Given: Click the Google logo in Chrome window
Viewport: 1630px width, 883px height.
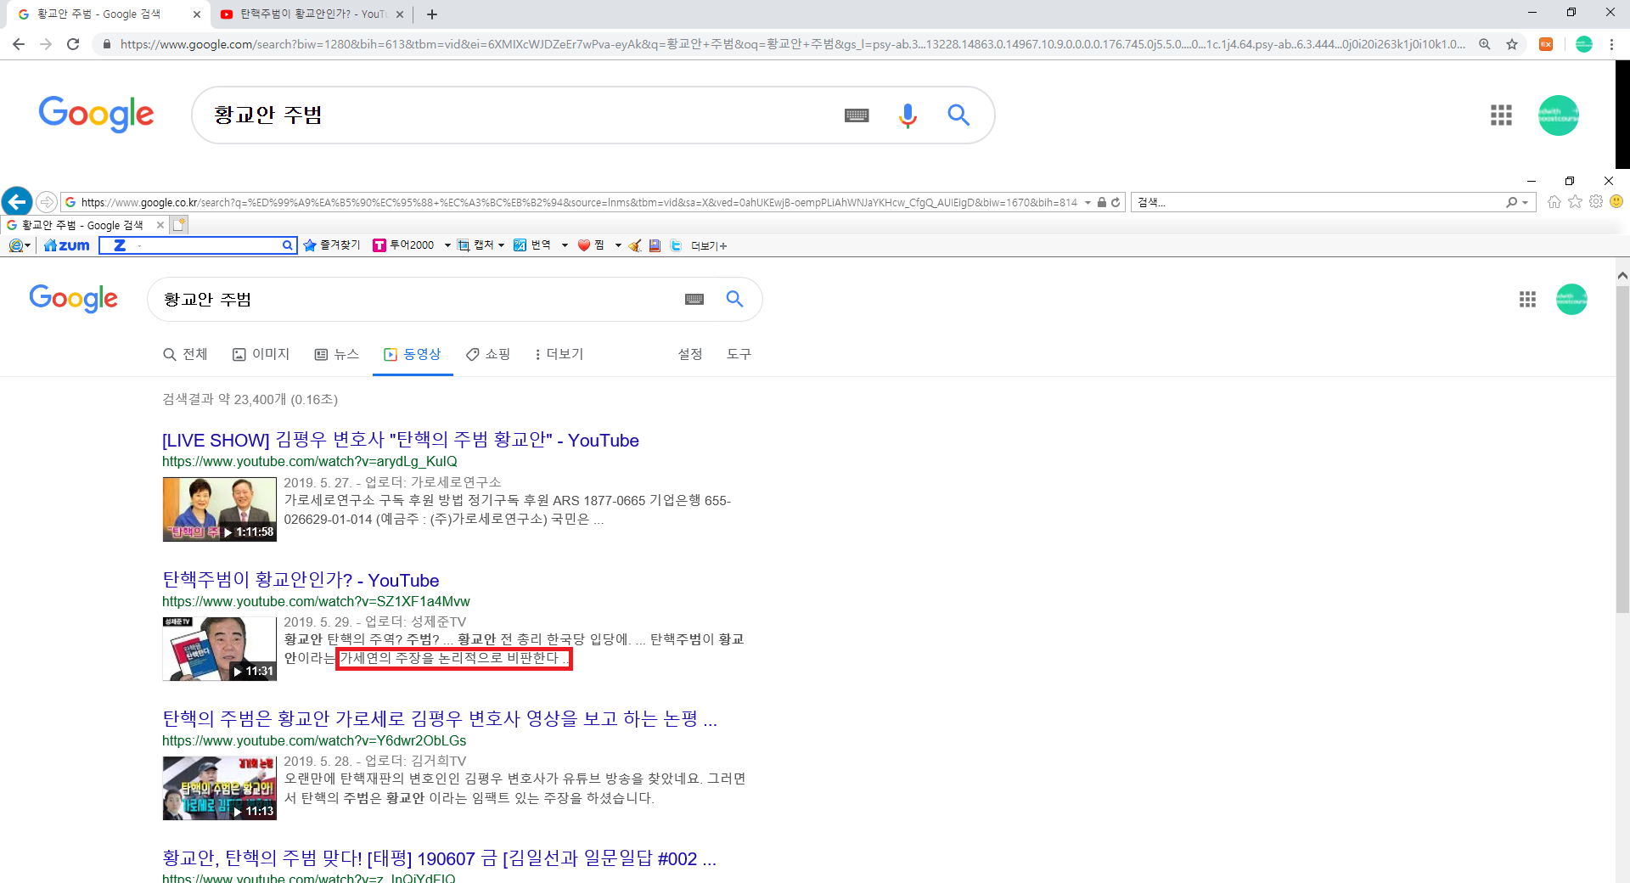Looking at the screenshot, I should click(96, 114).
